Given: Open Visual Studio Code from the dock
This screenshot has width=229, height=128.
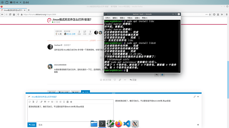Looking at the screenshot, I should point(127,124).
